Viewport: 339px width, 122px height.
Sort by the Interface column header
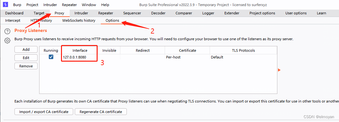(80, 50)
